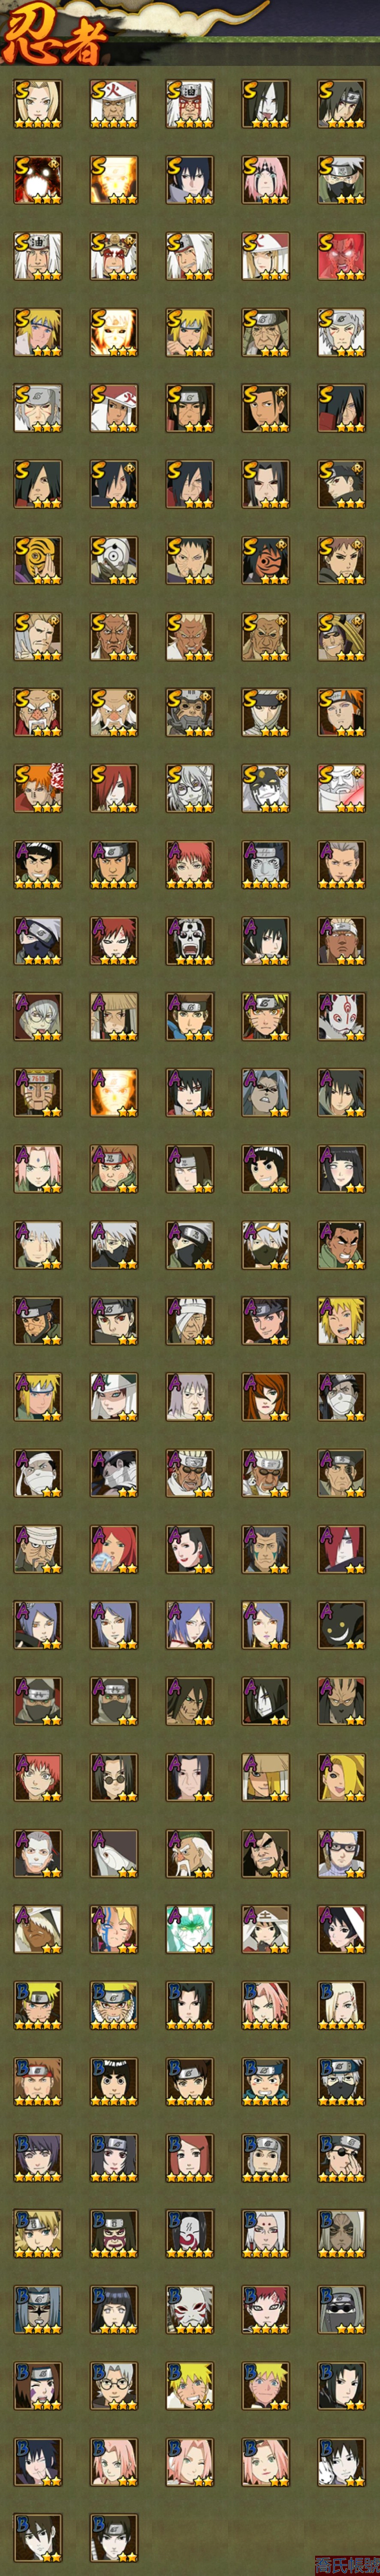
Task: Click the 忍者 title banner
Action: coord(55,38)
